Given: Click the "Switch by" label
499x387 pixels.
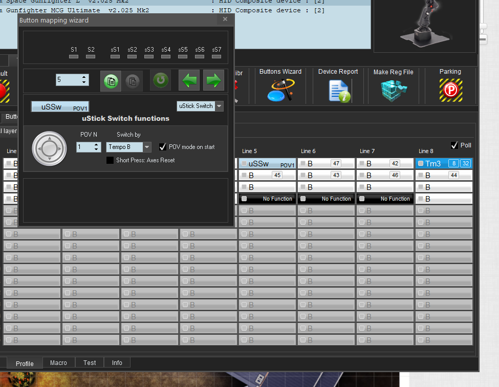Looking at the screenshot, I should [128, 135].
